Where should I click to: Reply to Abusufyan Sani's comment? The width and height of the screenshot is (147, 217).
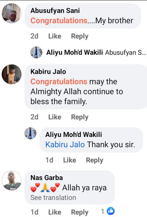[80, 36]
